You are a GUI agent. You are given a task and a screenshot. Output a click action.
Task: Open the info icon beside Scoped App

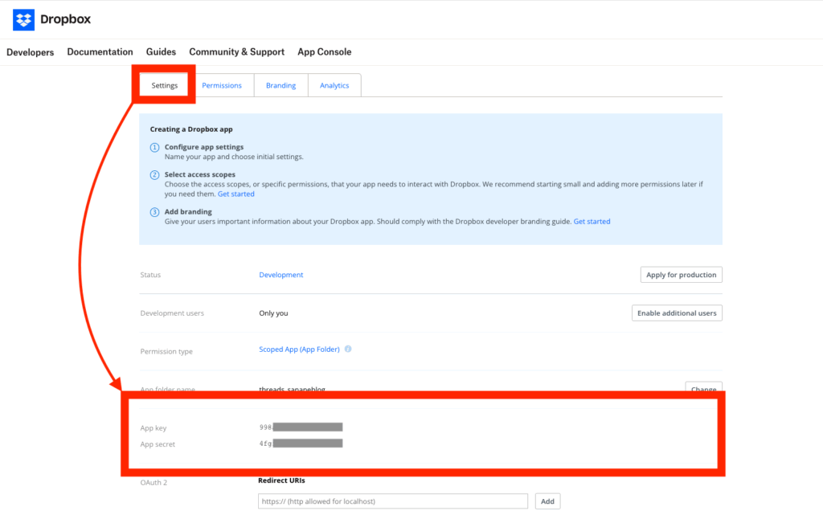click(348, 349)
